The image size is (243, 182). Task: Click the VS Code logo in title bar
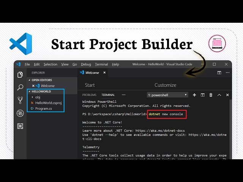pos(19,64)
